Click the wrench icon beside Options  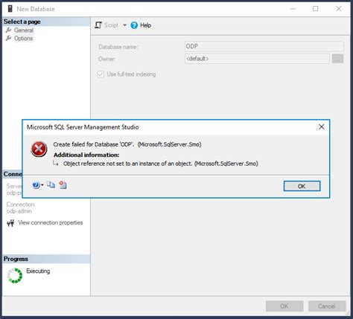click(9, 39)
